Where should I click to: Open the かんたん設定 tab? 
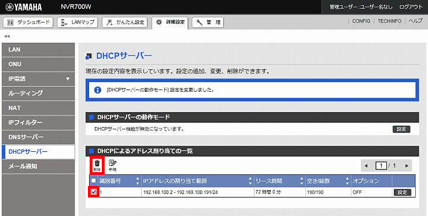coord(125,23)
